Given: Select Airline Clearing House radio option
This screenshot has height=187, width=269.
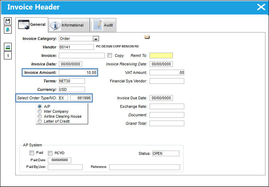Looking at the screenshot, I should 40,116.
